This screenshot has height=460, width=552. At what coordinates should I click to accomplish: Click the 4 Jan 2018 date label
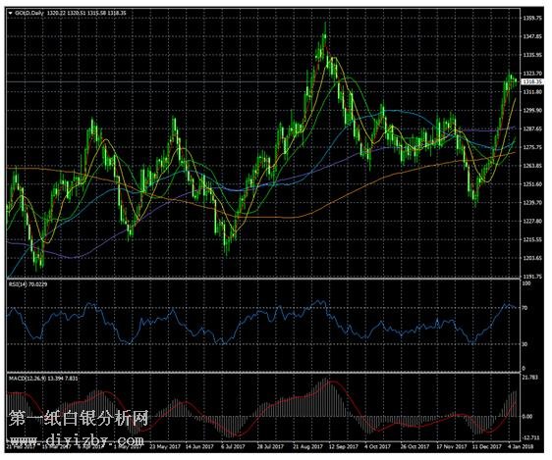pyautogui.click(x=522, y=446)
